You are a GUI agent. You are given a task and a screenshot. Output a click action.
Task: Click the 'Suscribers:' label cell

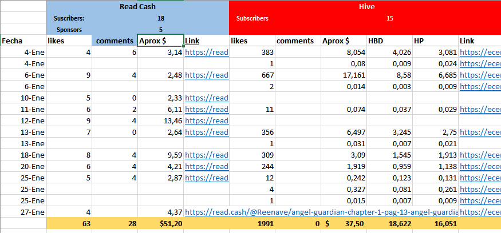point(69,18)
